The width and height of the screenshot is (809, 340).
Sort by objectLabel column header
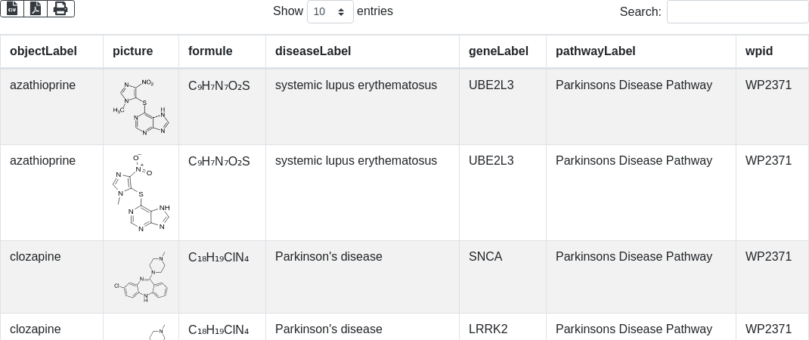pyautogui.click(x=43, y=51)
